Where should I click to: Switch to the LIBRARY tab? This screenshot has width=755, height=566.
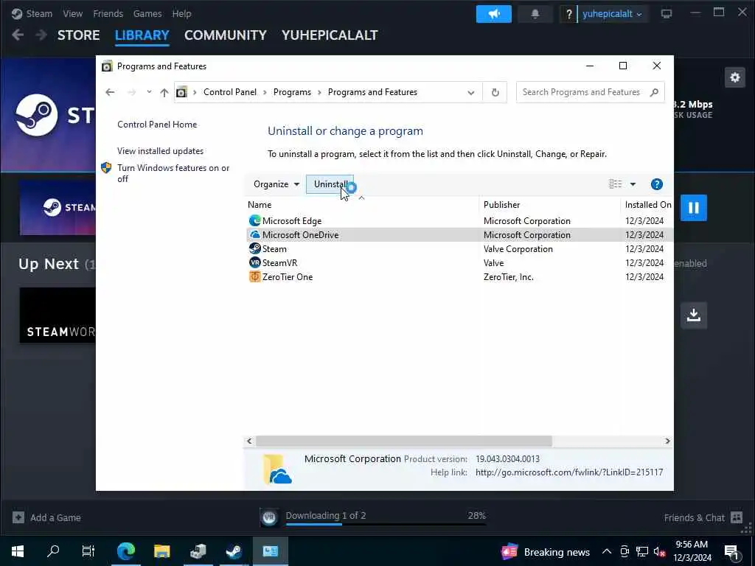point(142,35)
